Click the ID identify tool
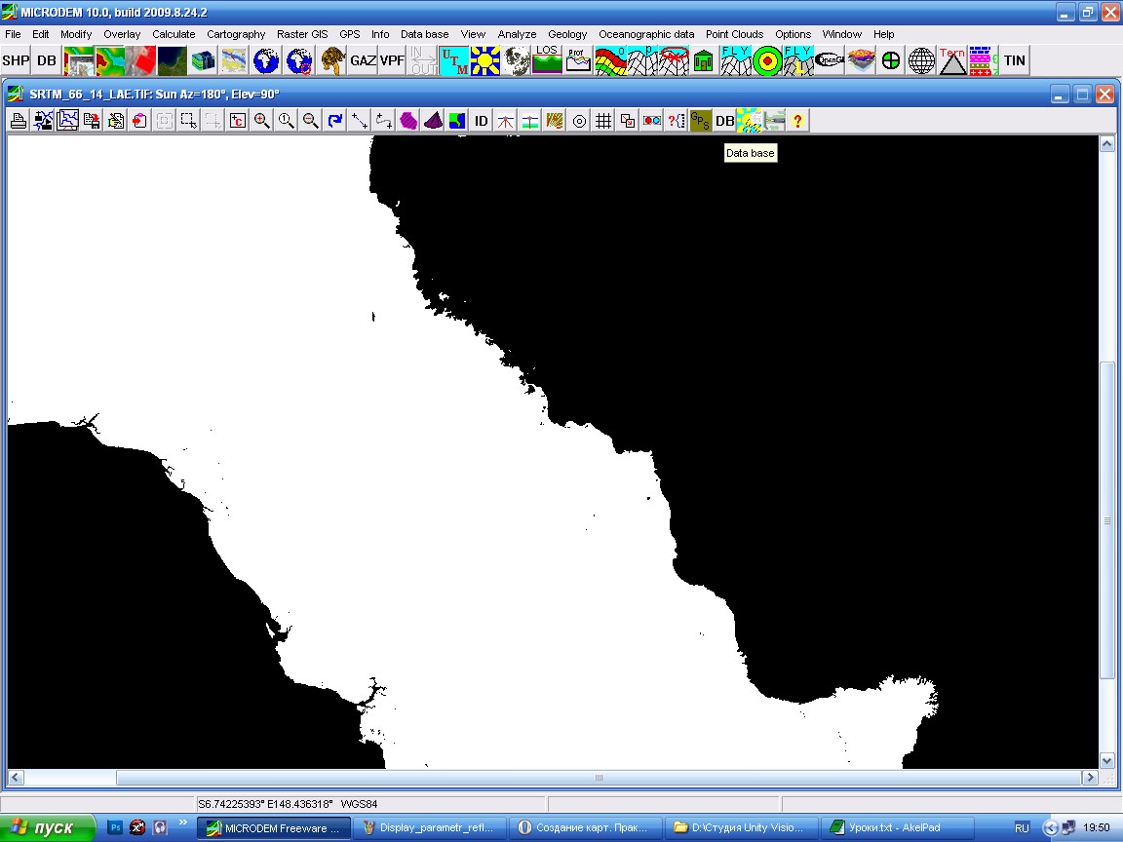The width and height of the screenshot is (1123, 842). 482,121
